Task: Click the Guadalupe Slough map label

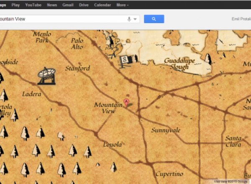Action: click(x=179, y=64)
